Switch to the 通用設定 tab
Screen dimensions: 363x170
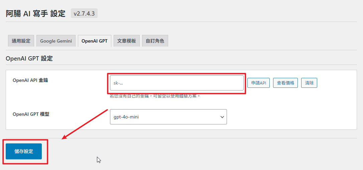click(21, 41)
